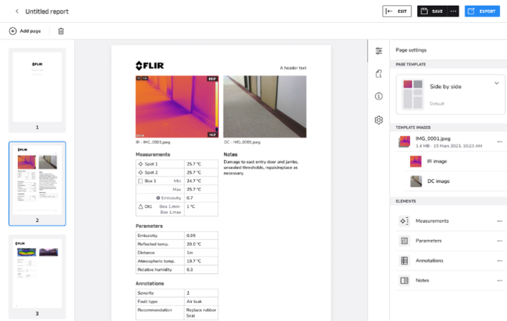Click the Measurements element icon
507x321 pixels.
[x=404, y=221]
